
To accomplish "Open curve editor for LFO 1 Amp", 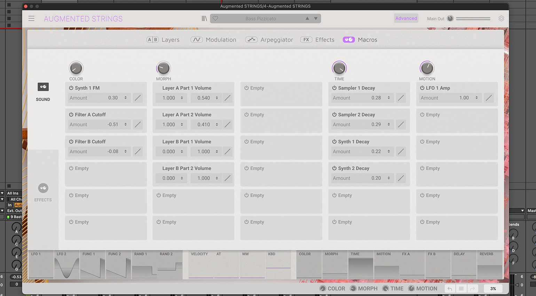I will coord(489,98).
